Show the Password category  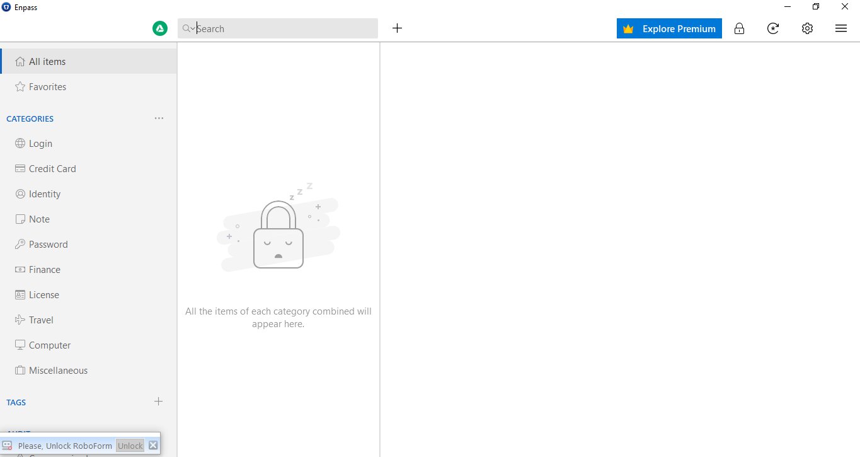pyautogui.click(x=48, y=245)
